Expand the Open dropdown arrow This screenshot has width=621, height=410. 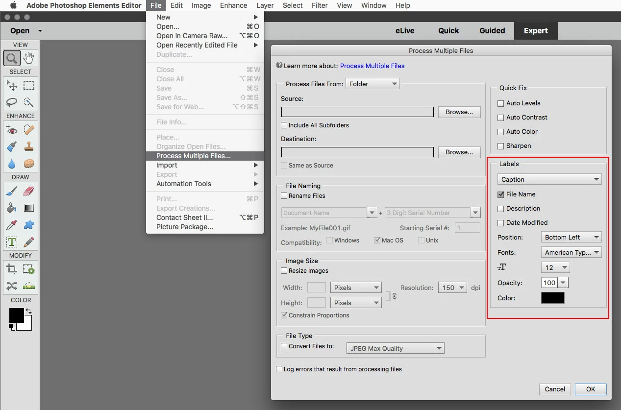[x=40, y=31]
